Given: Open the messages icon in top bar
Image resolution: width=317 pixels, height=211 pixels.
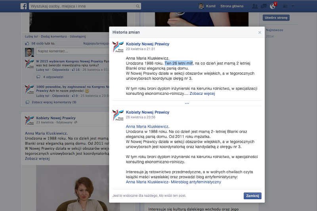Looking at the screenshot, I should click(x=264, y=6).
